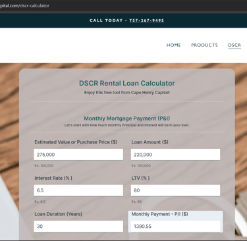
Task: Select the Monthly Payment - P/I ($) label
Action: point(160,214)
